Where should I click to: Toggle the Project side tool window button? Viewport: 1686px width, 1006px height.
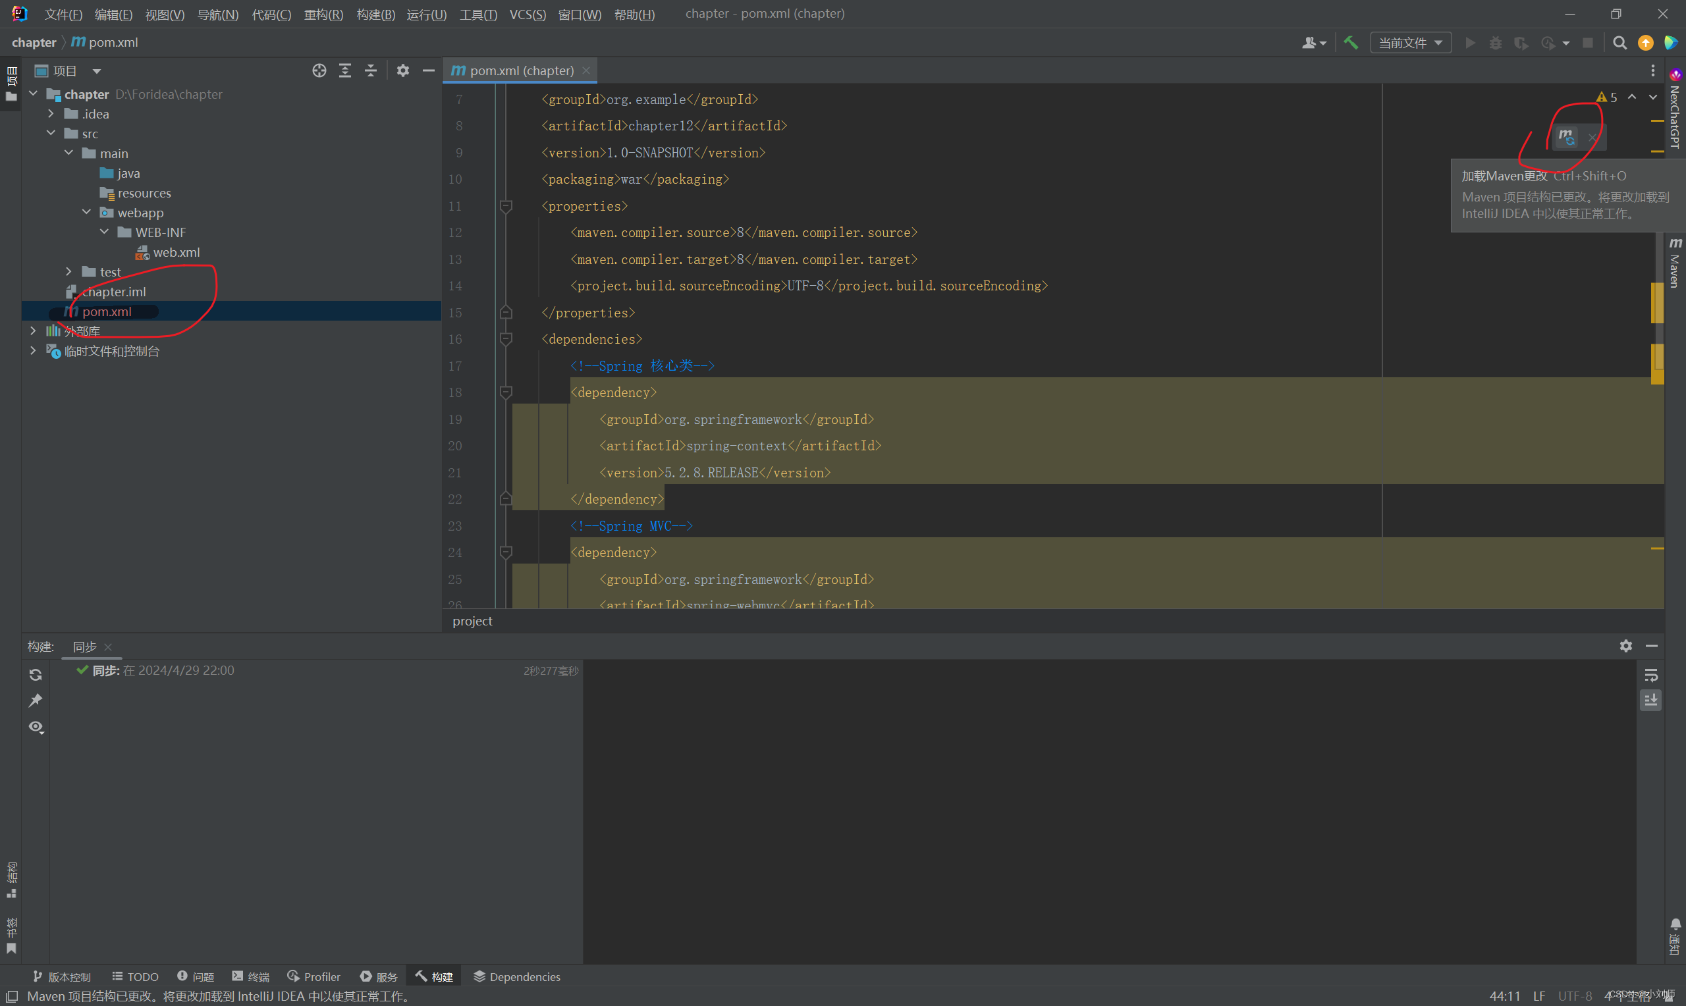(x=11, y=86)
